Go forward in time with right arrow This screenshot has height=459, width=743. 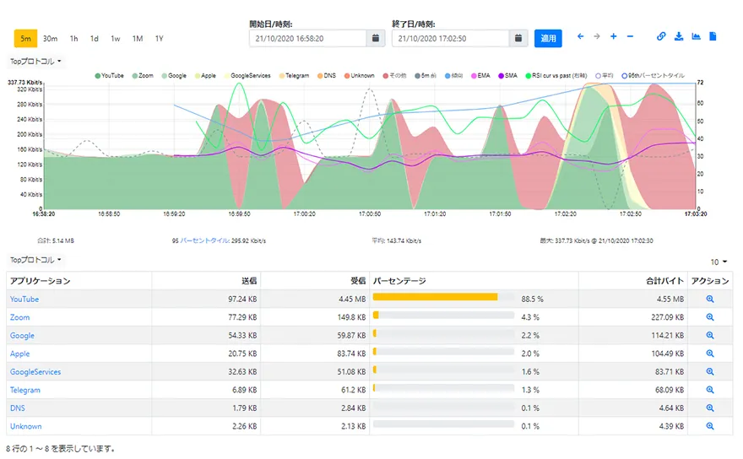click(597, 36)
